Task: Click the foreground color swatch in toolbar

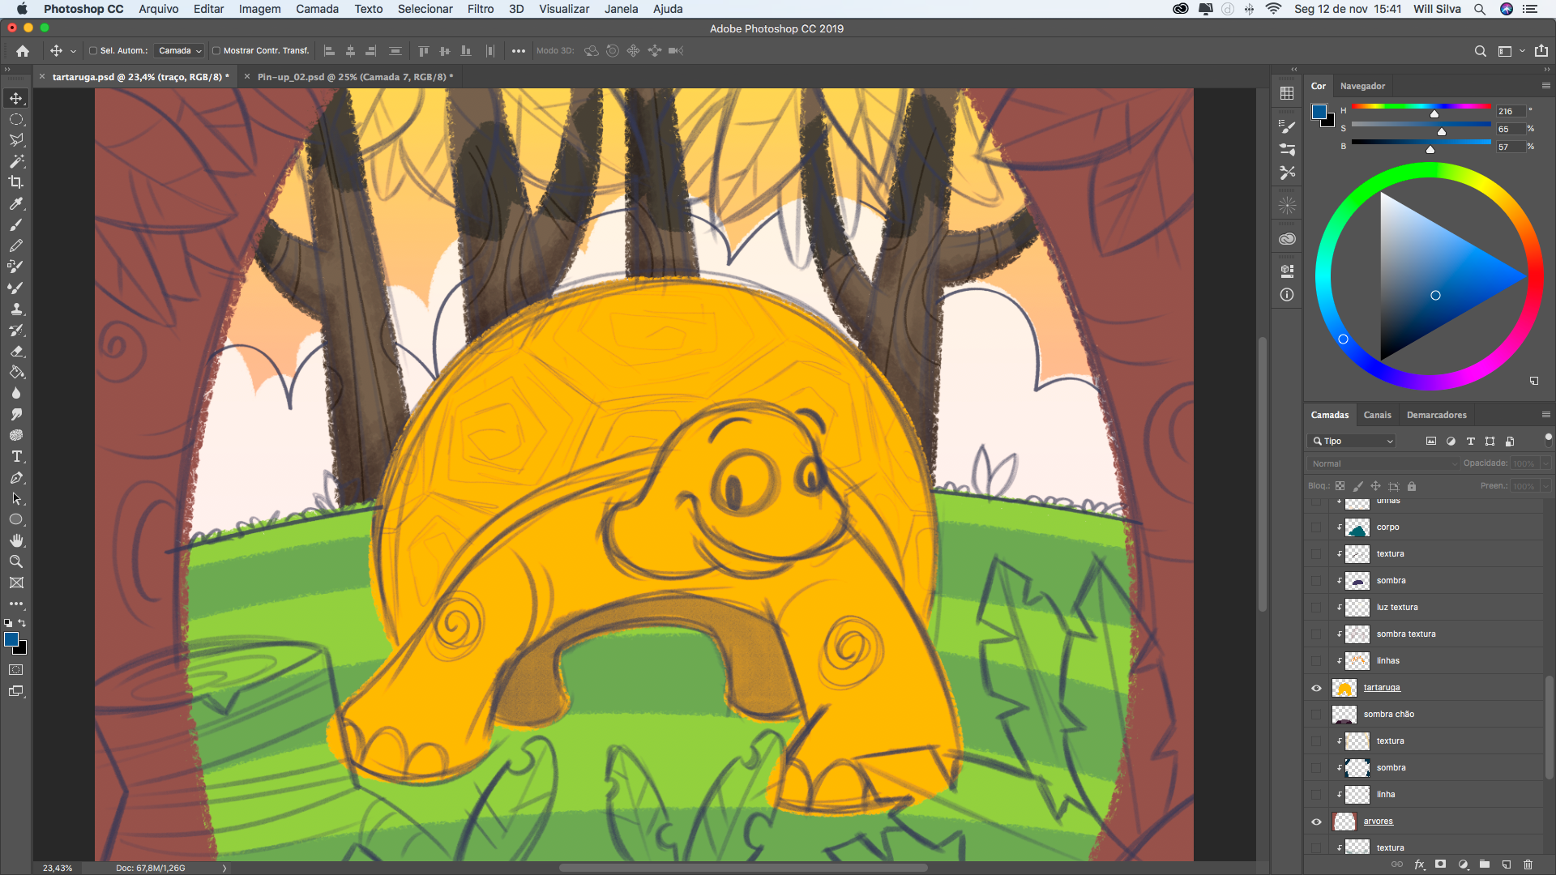Action: coord(11,640)
